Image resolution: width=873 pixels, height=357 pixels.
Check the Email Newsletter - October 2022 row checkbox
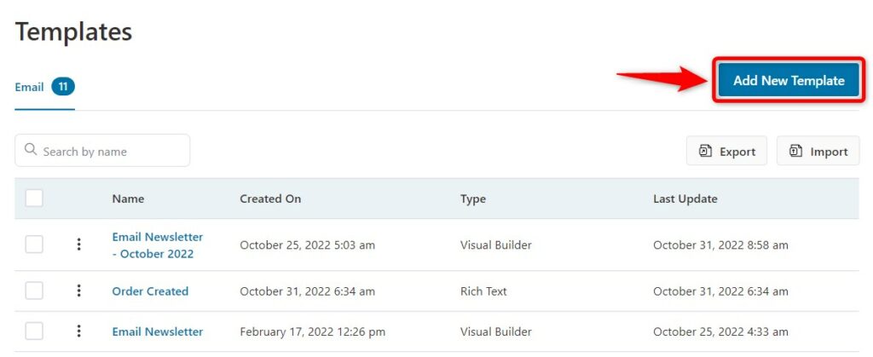pos(34,245)
